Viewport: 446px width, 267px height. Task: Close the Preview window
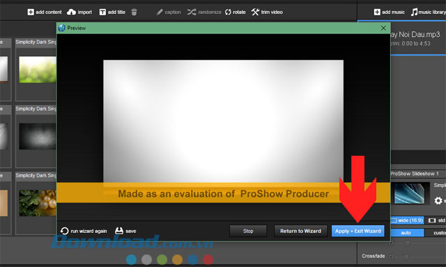click(x=383, y=28)
